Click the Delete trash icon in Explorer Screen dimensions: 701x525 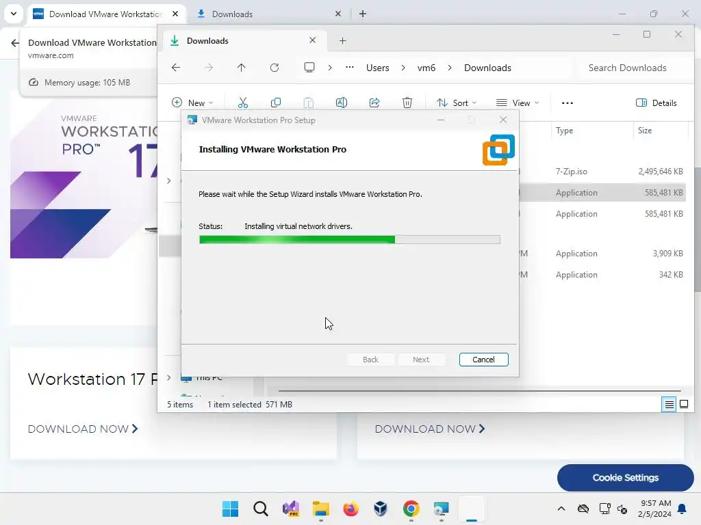tap(407, 103)
